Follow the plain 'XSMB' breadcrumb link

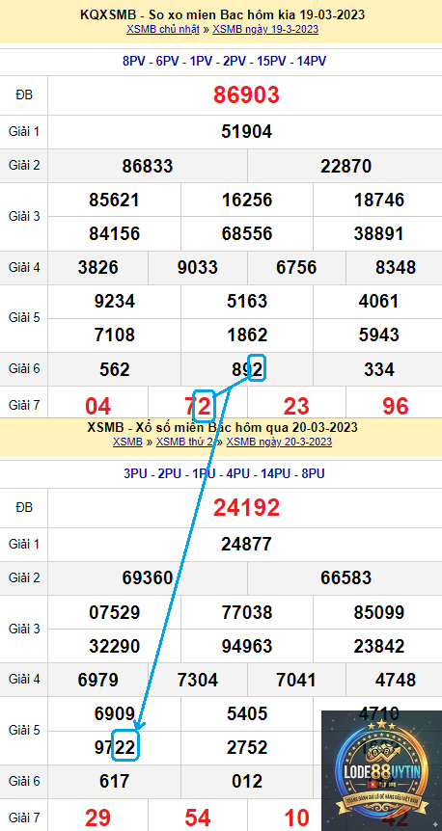pos(127,442)
